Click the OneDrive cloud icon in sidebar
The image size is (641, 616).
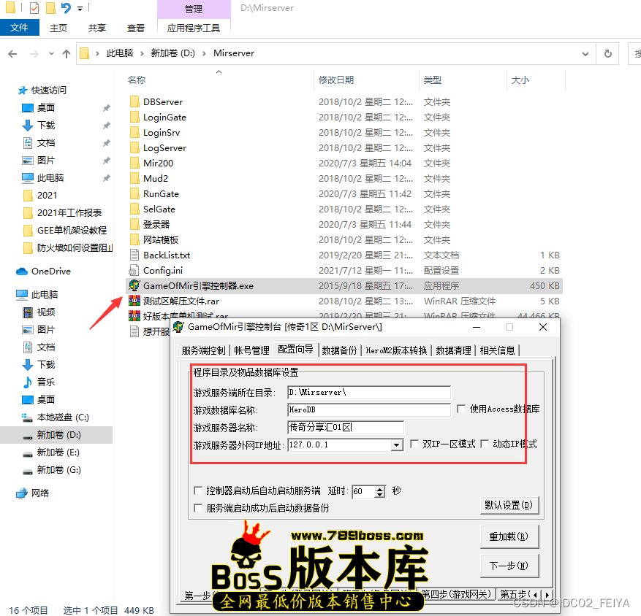(x=22, y=271)
